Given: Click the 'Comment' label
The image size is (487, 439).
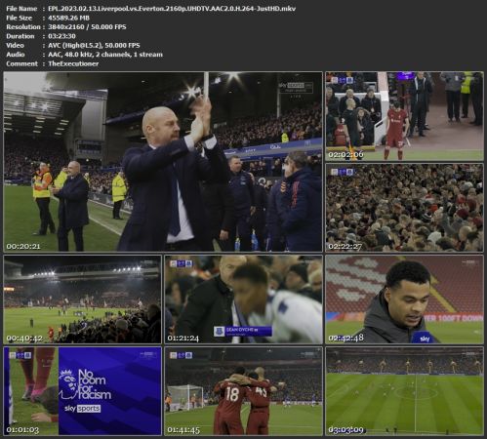Looking at the screenshot, I should [21, 63].
